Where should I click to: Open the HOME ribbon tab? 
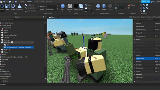tap(22, 1)
